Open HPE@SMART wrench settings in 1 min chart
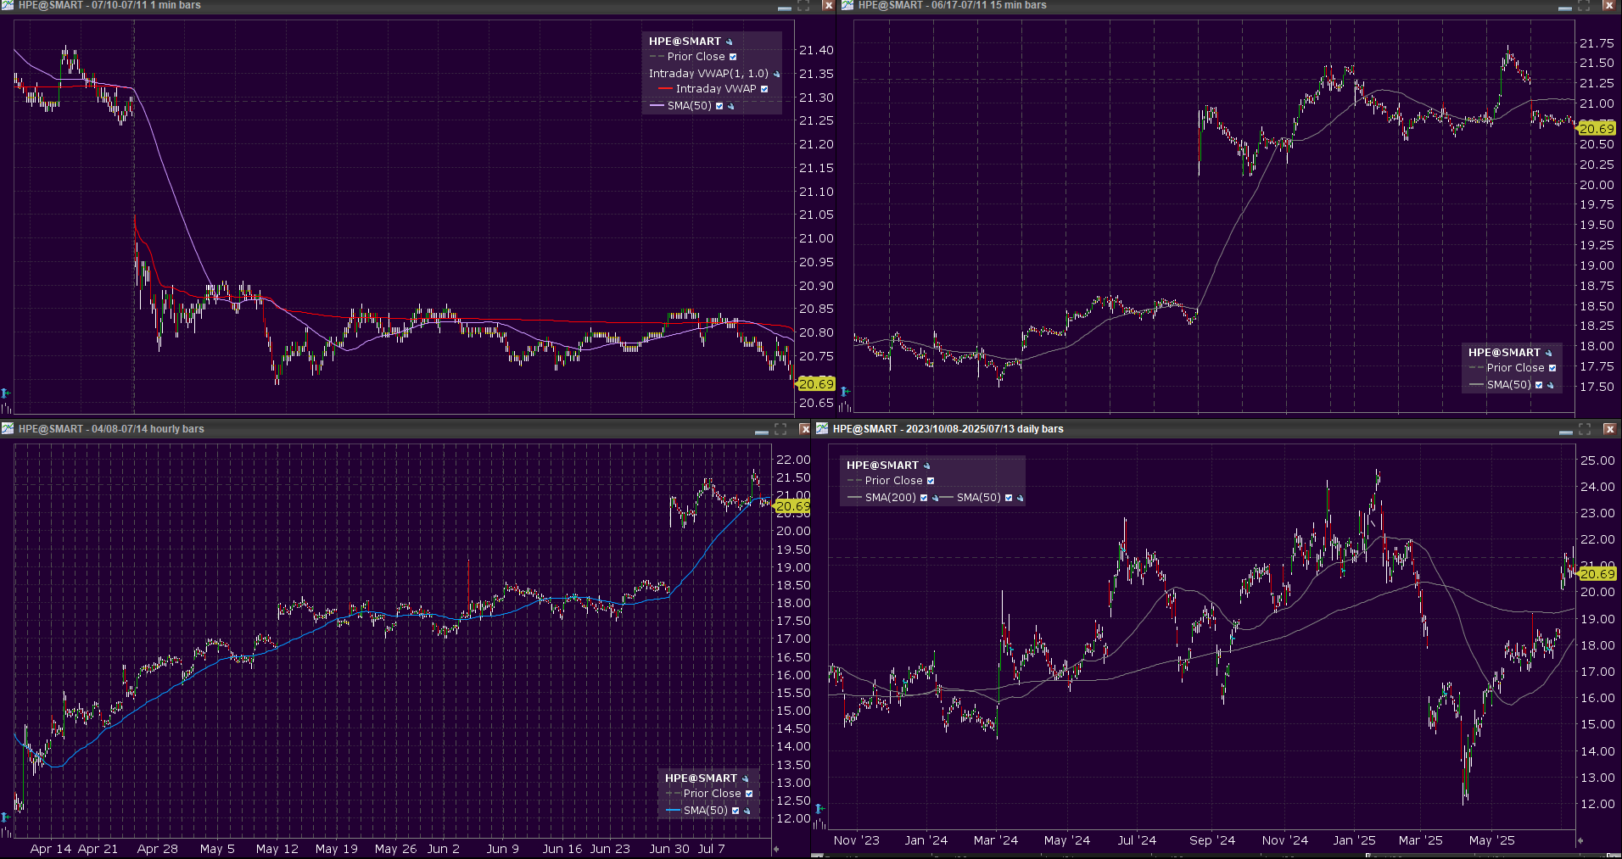Image resolution: width=1622 pixels, height=859 pixels. 729,42
